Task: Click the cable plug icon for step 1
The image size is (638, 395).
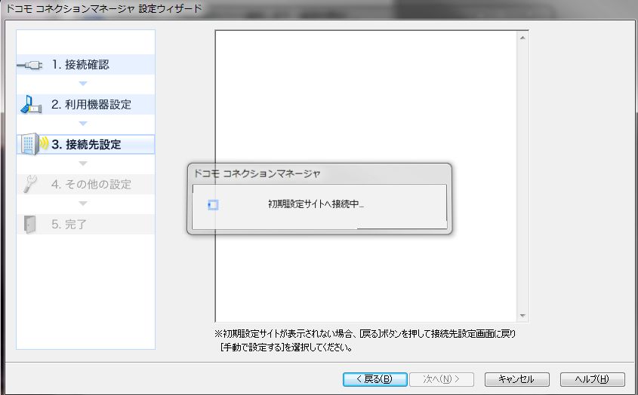Action: coord(29,65)
